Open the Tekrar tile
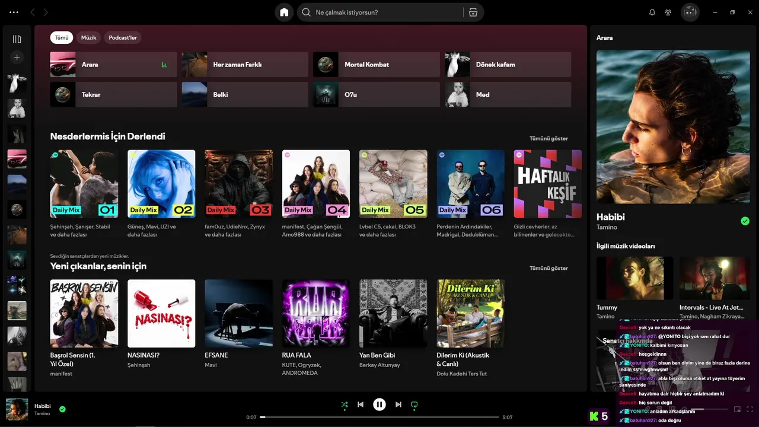This screenshot has height=427, width=759. coord(113,94)
